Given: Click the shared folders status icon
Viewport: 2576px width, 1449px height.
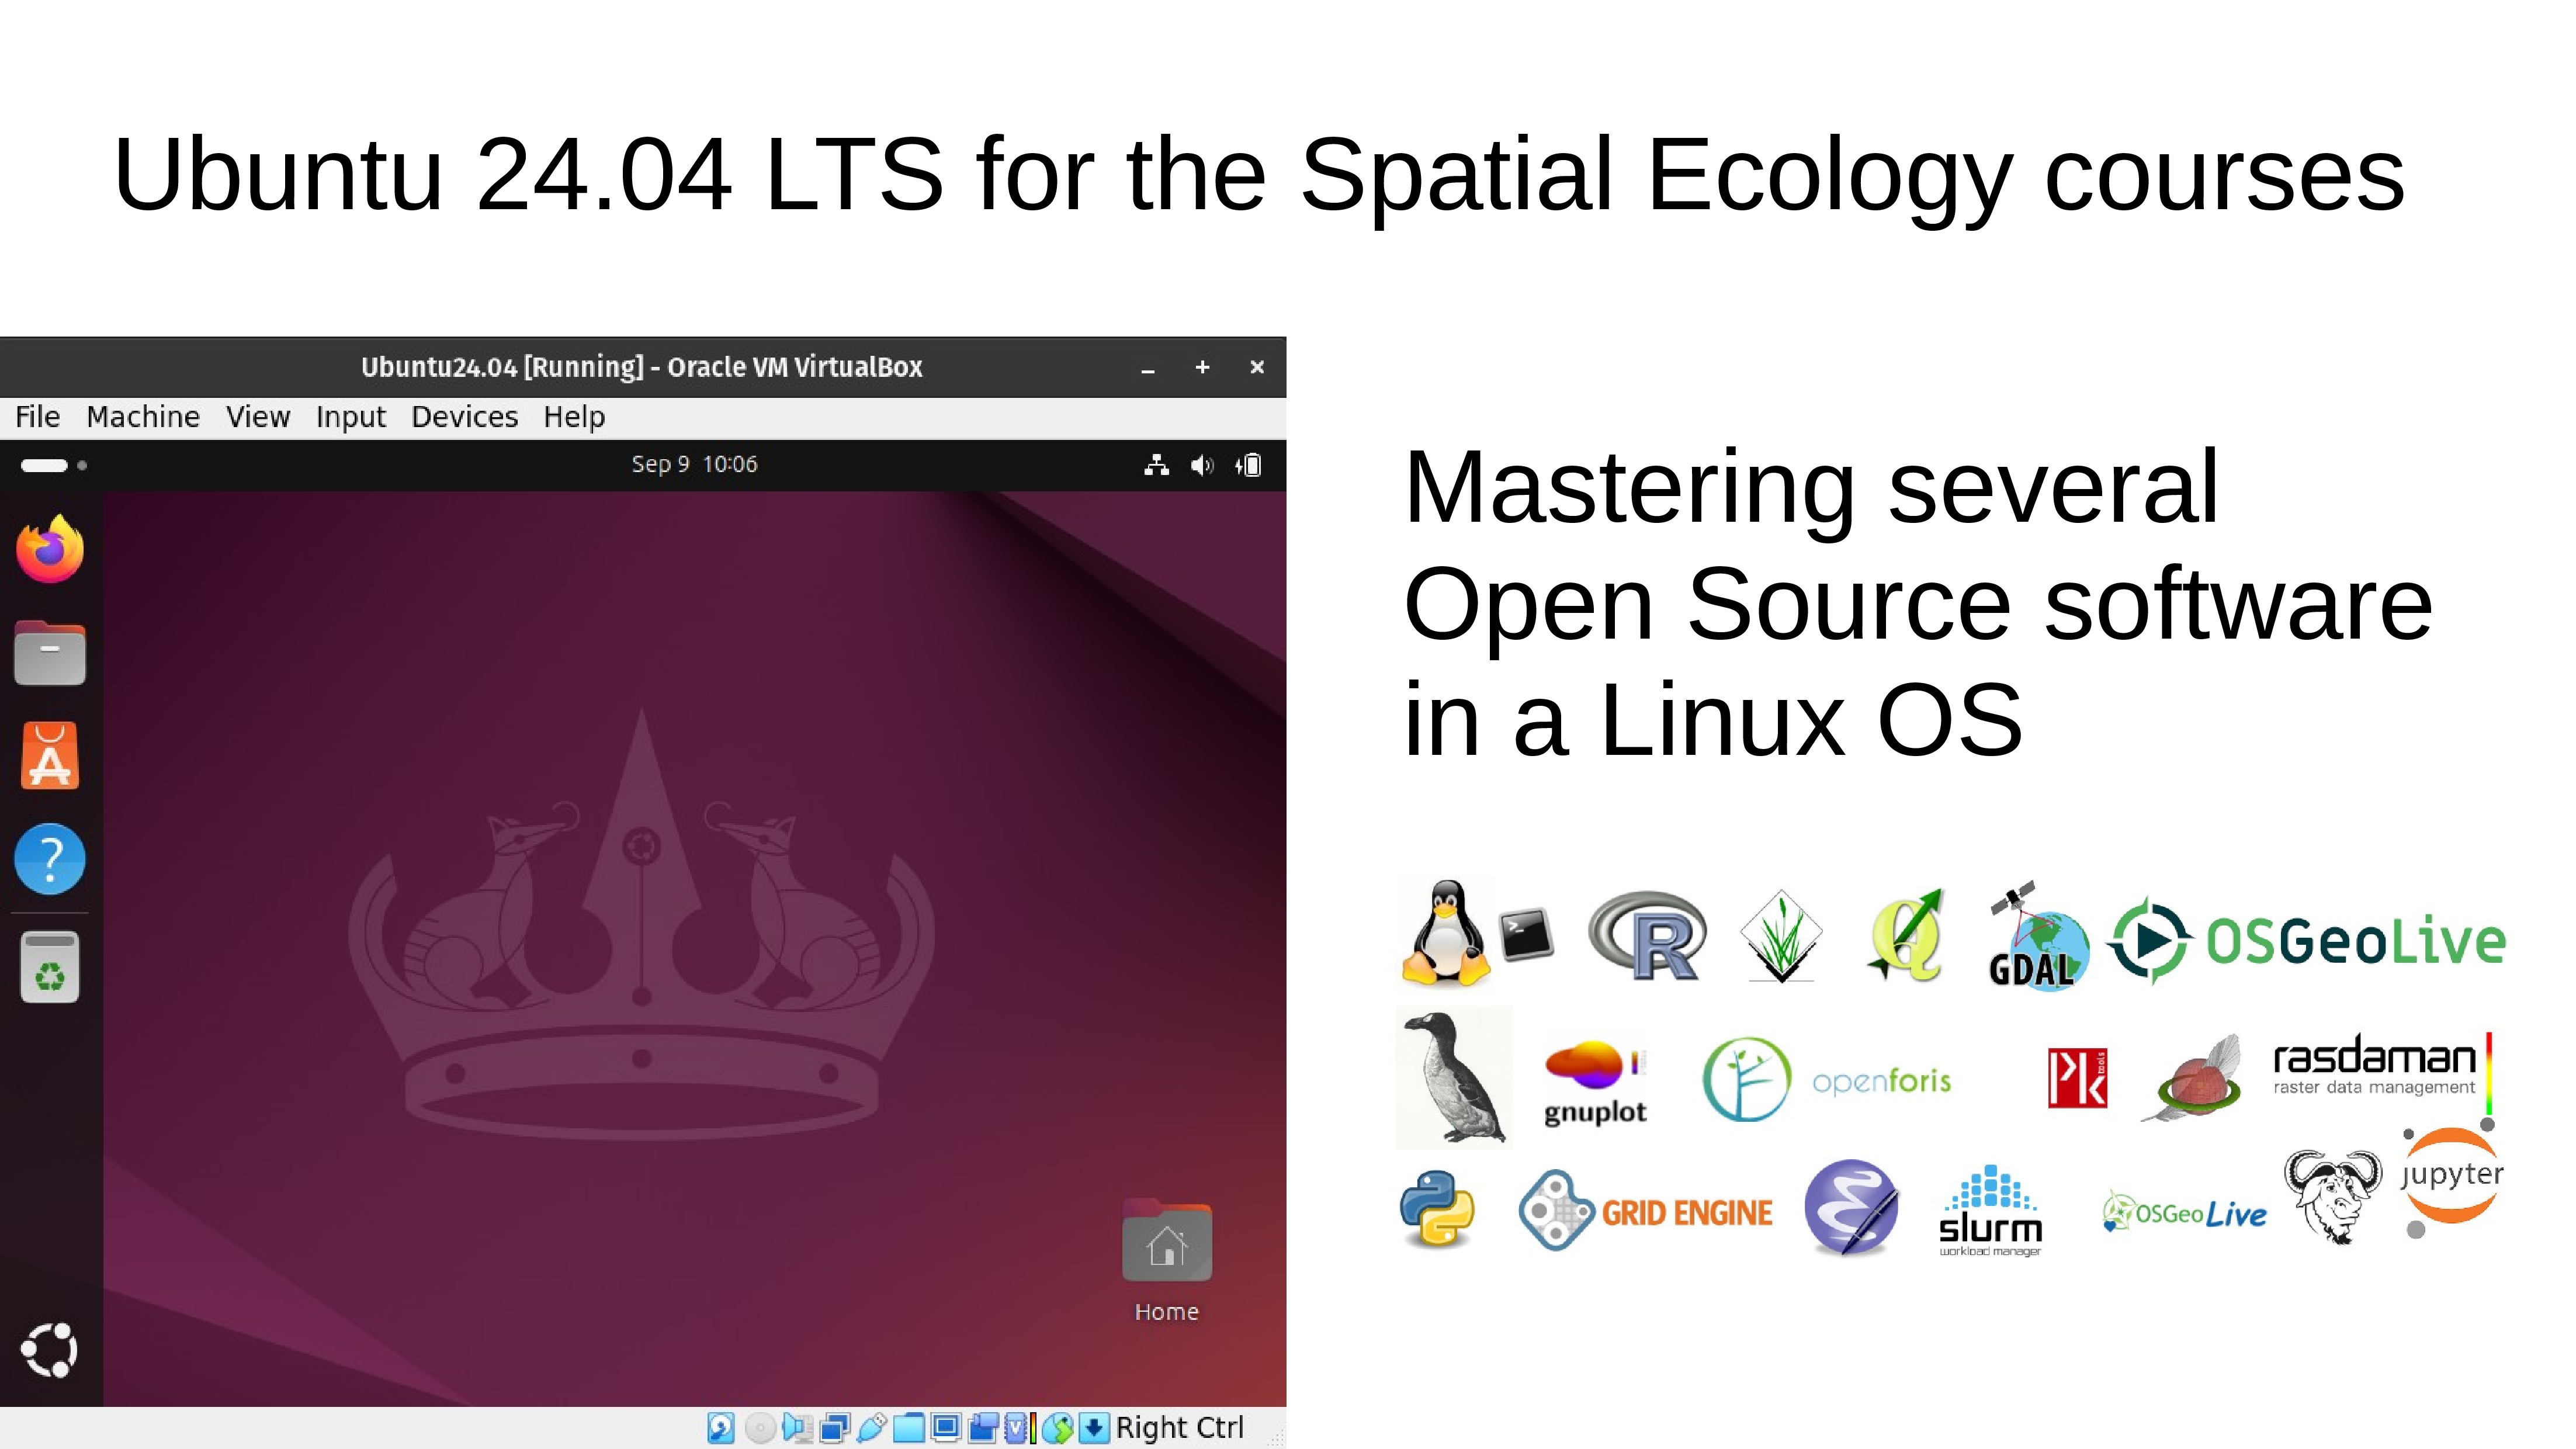Looking at the screenshot, I should 909,1427.
